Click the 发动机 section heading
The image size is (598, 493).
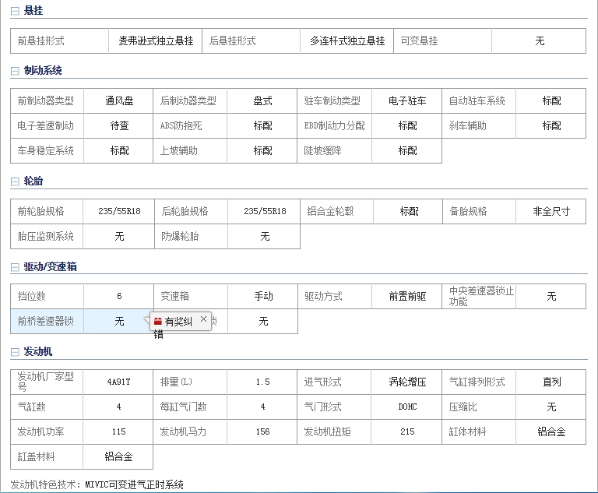pyautogui.click(x=38, y=352)
